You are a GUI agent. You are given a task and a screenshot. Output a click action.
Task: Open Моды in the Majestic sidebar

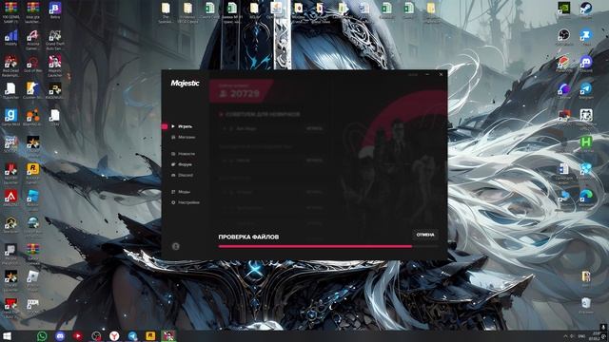(x=181, y=192)
